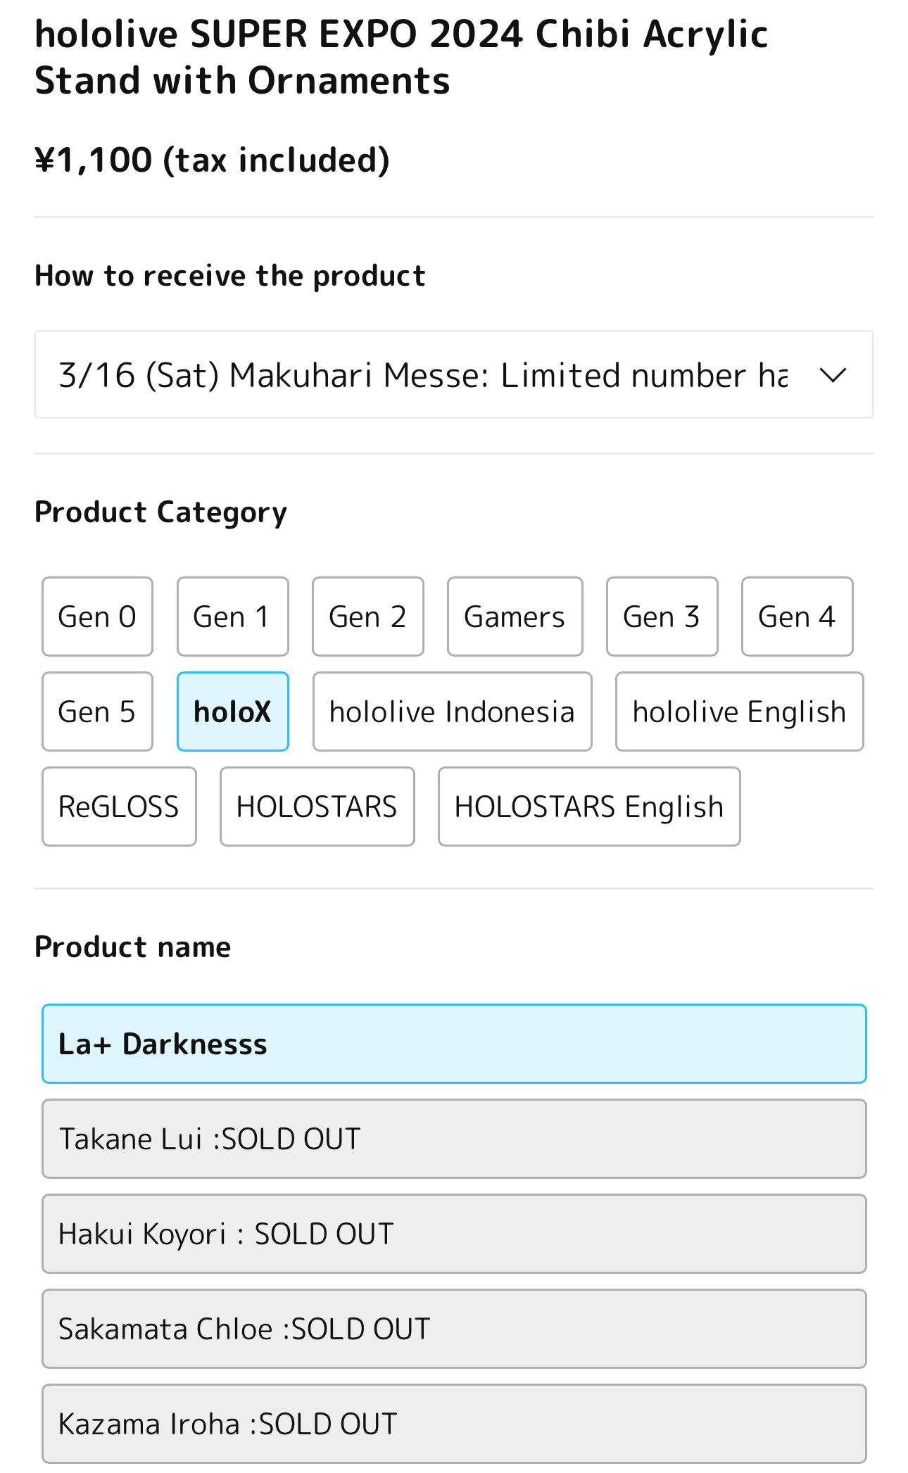Open the receive method dropdown chevron
This screenshot has width=908, height=1473.
(x=833, y=375)
